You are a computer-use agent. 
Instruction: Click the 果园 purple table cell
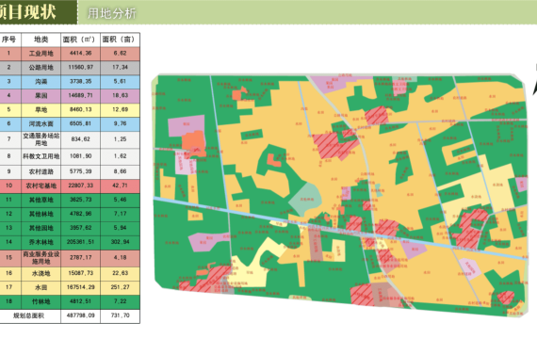click(41, 96)
